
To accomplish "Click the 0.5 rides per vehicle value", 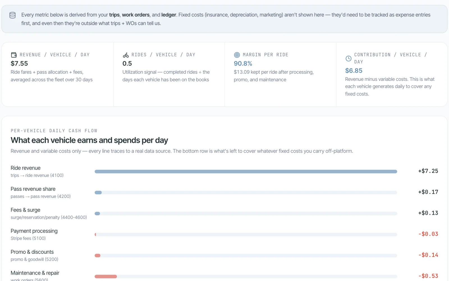I will (x=127, y=64).
